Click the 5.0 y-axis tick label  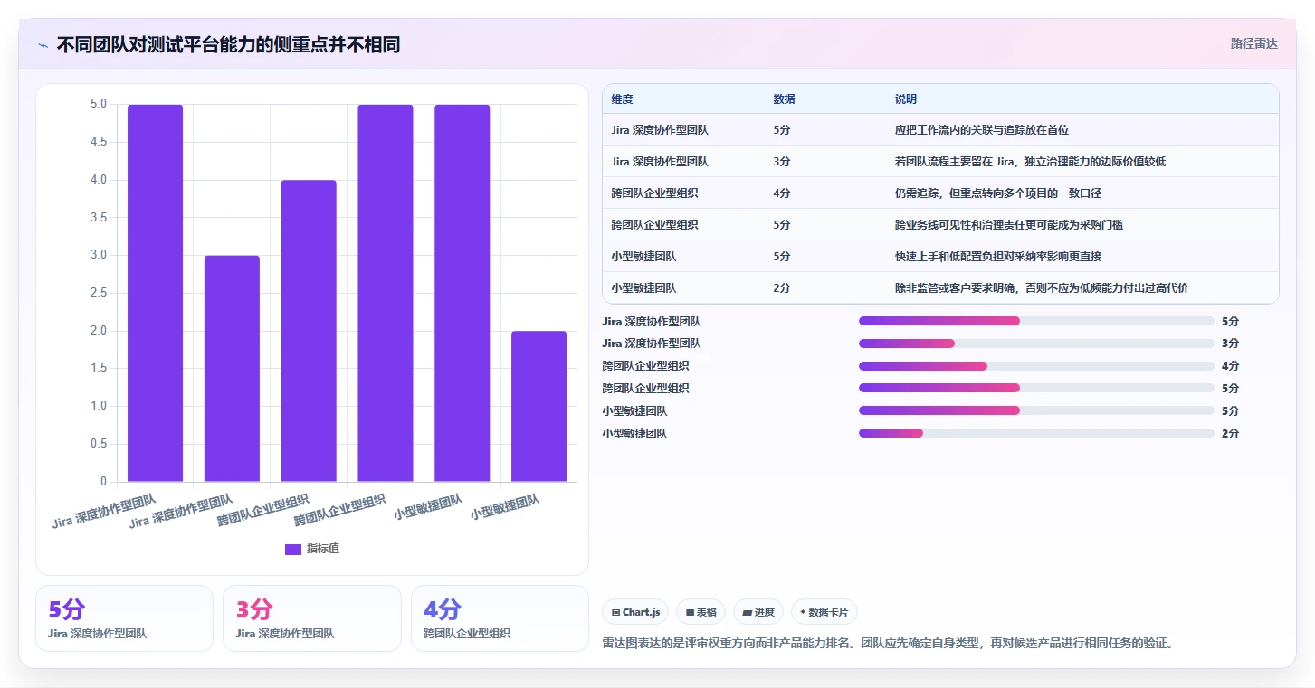[99, 104]
